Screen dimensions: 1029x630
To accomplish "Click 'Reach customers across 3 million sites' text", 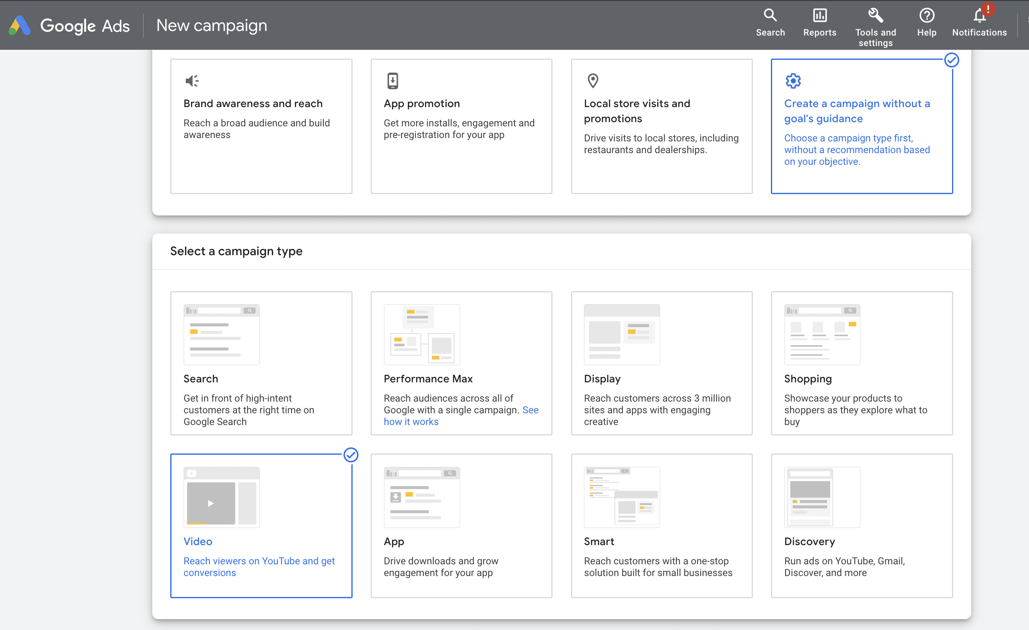I will tap(657, 410).
